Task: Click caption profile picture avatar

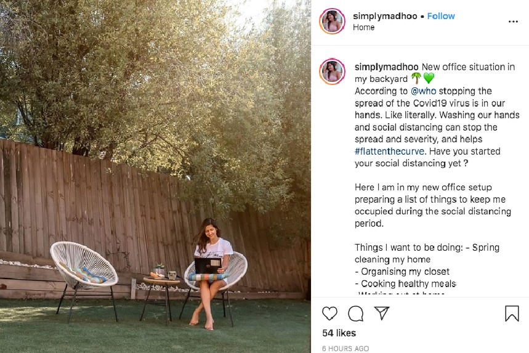Action: pyautogui.click(x=333, y=71)
